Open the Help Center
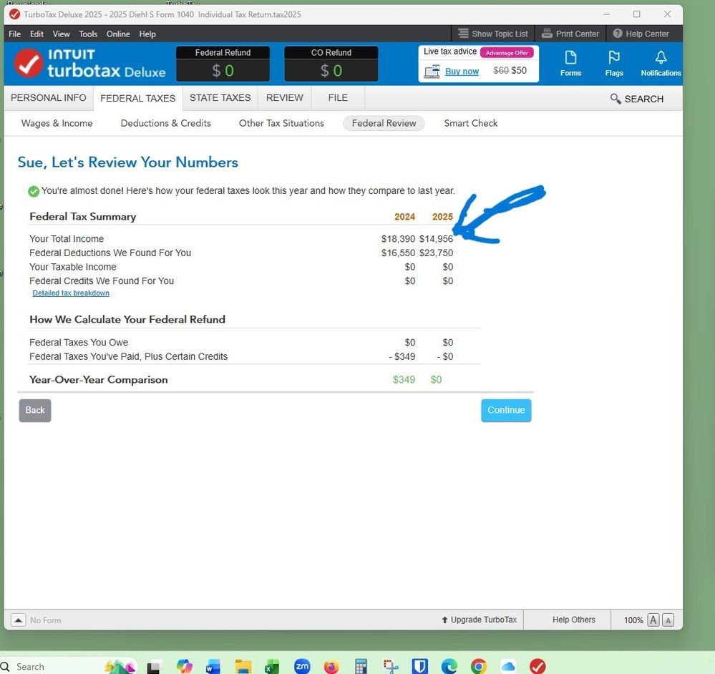This screenshot has height=674, width=715. click(x=641, y=34)
